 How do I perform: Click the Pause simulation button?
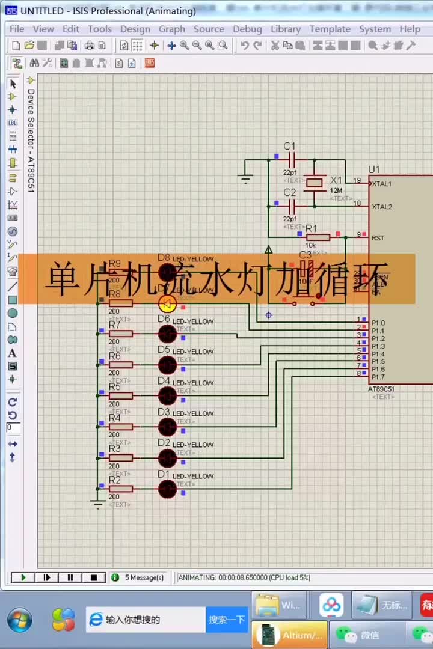click(70, 577)
